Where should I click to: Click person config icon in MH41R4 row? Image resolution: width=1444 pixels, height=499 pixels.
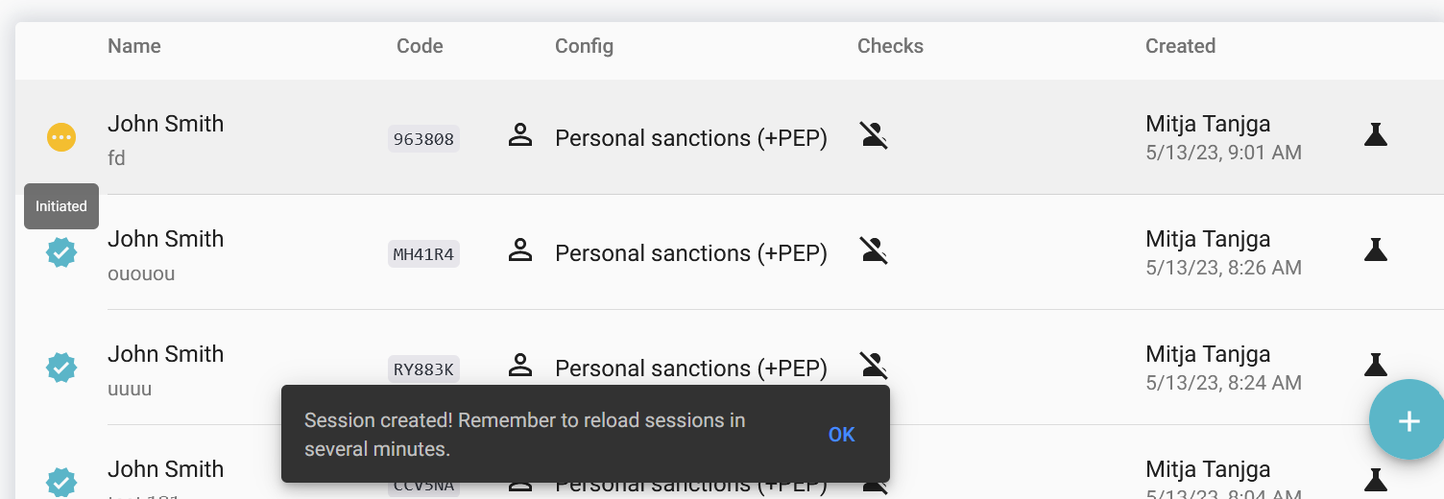pos(520,250)
